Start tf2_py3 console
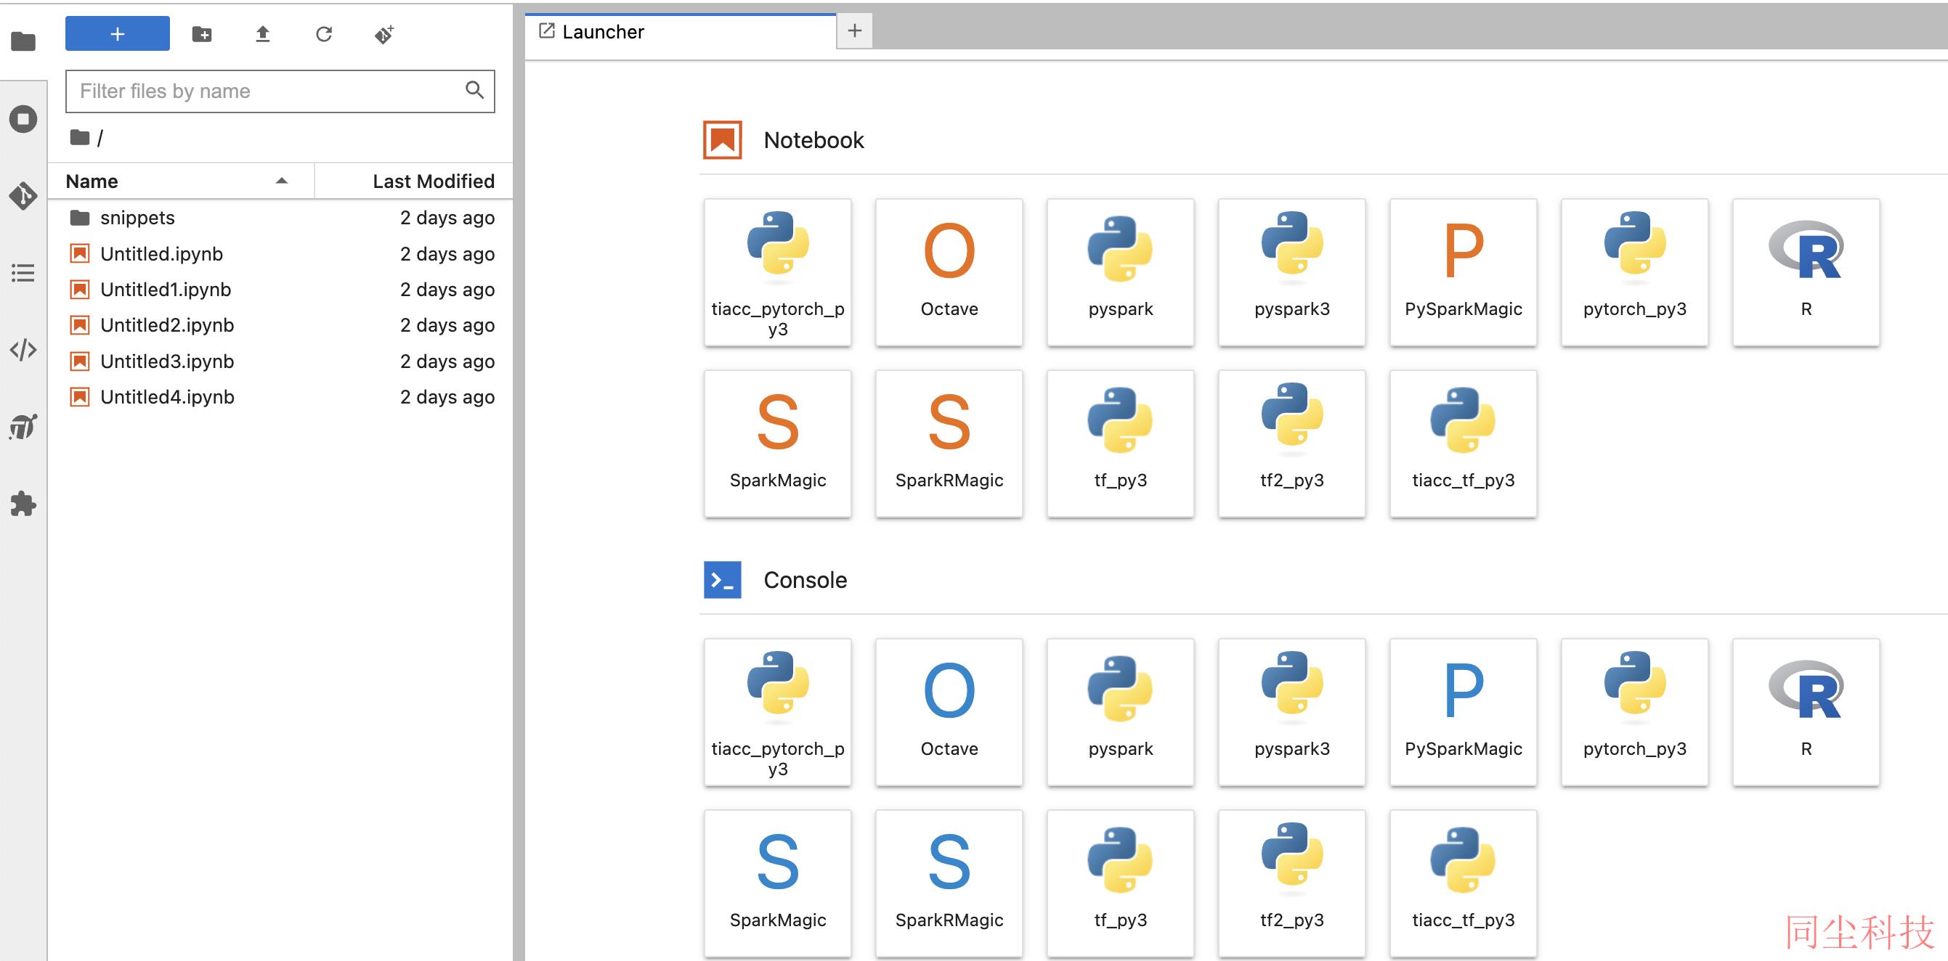The width and height of the screenshot is (1948, 961). pyautogui.click(x=1291, y=883)
